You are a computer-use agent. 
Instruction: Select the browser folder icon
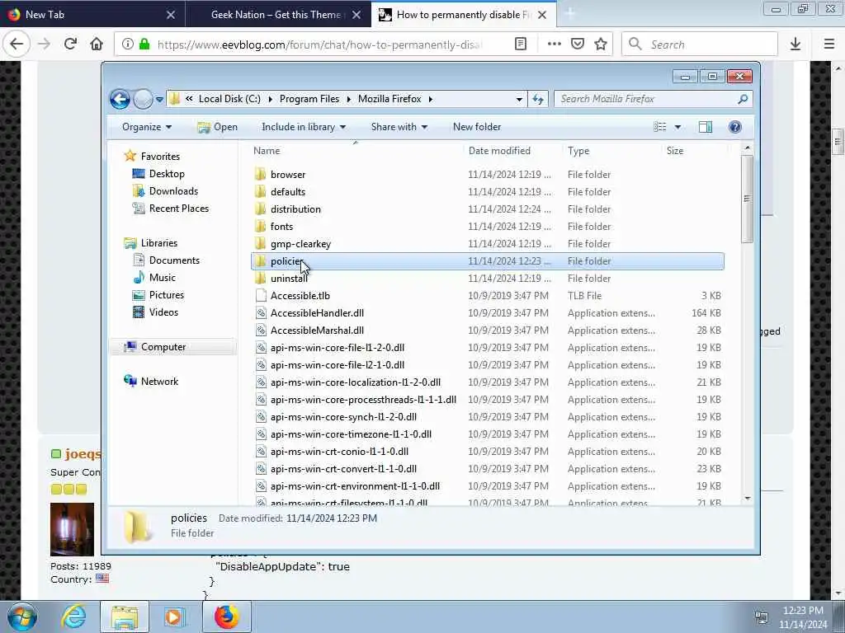pyautogui.click(x=260, y=175)
